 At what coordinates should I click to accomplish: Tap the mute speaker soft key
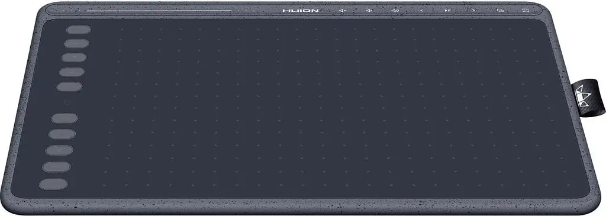tap(343, 11)
